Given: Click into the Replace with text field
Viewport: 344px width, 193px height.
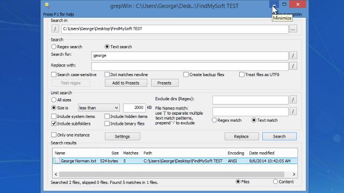Looking at the screenshot, I should point(190,66).
